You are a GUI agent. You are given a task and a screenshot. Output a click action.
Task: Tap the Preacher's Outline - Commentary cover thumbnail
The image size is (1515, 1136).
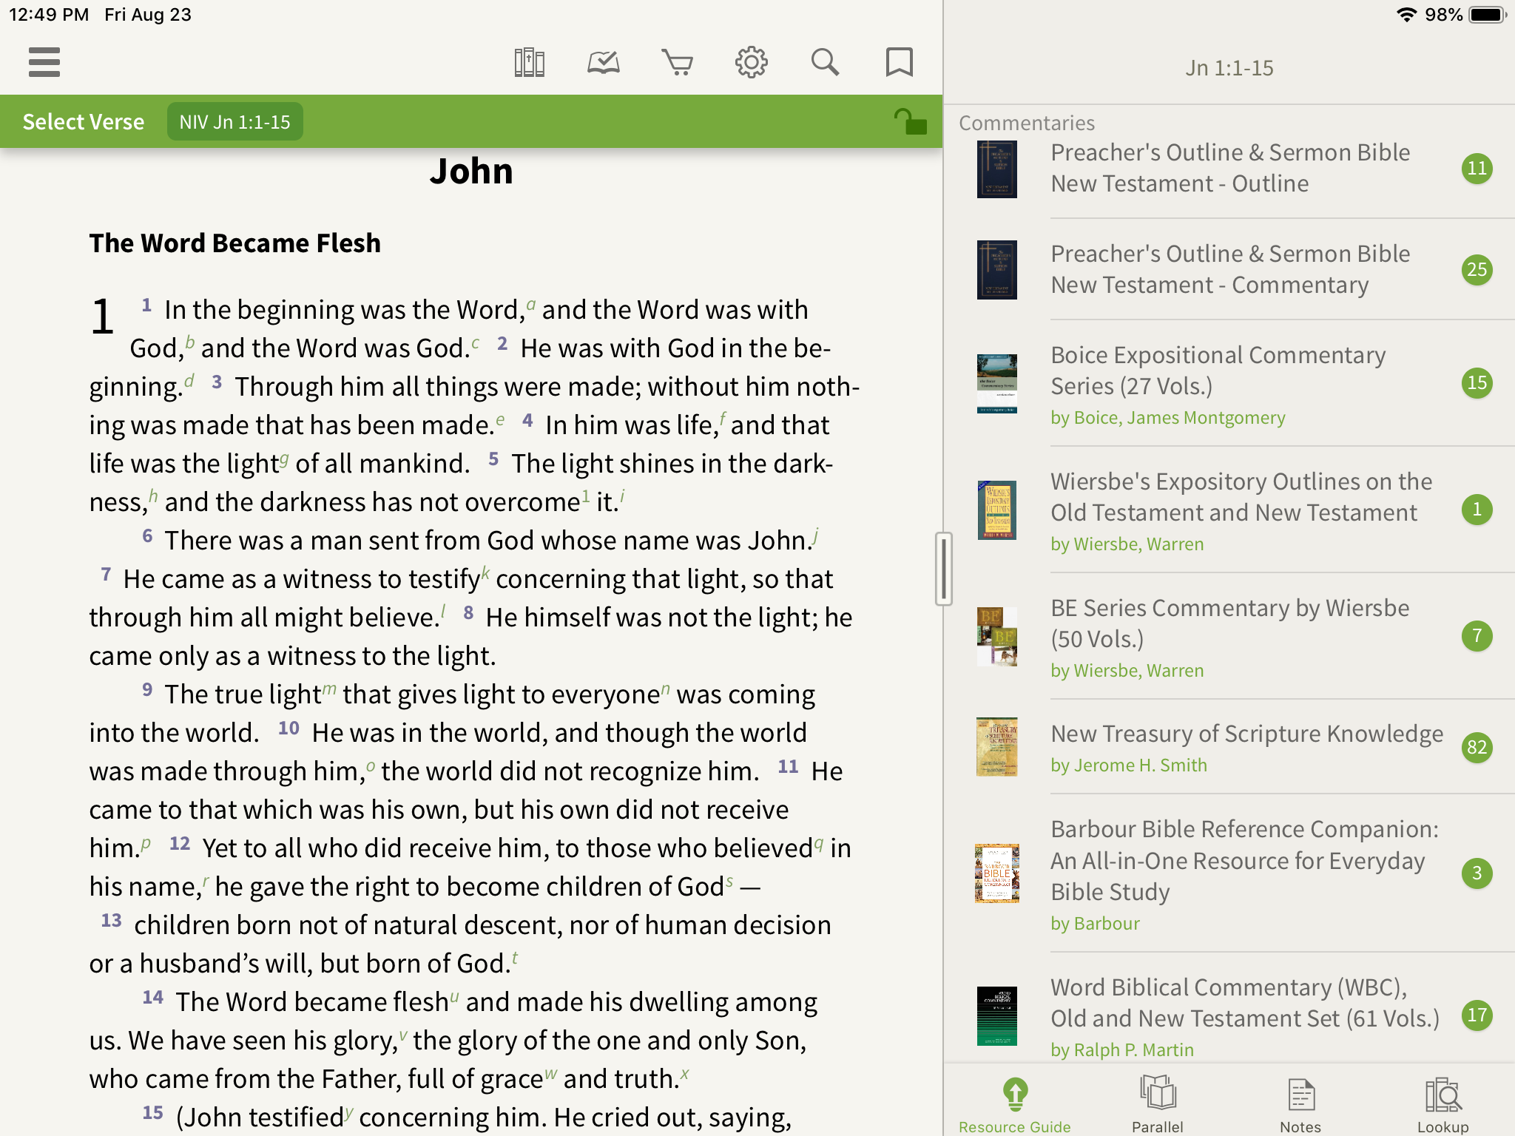996,270
